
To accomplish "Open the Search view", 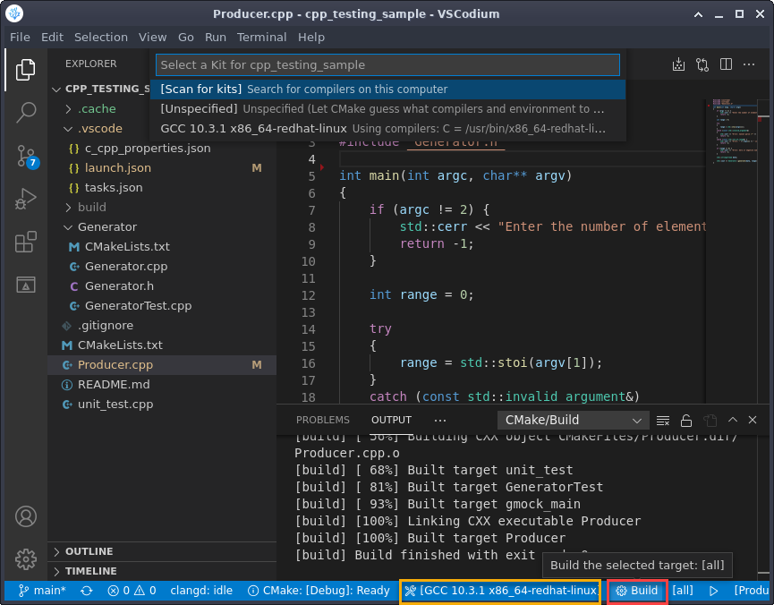I will pos(25,112).
